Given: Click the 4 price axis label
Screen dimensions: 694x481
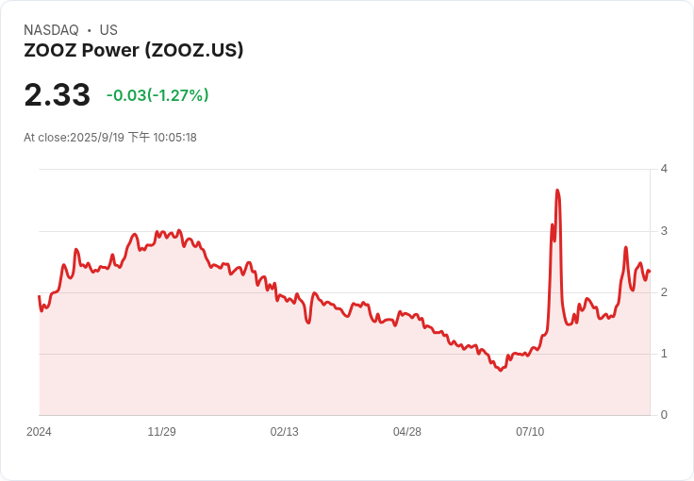Looking at the screenshot, I should 664,169.
